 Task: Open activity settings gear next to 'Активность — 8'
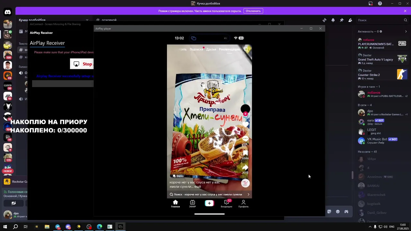pyautogui.click(x=381, y=31)
